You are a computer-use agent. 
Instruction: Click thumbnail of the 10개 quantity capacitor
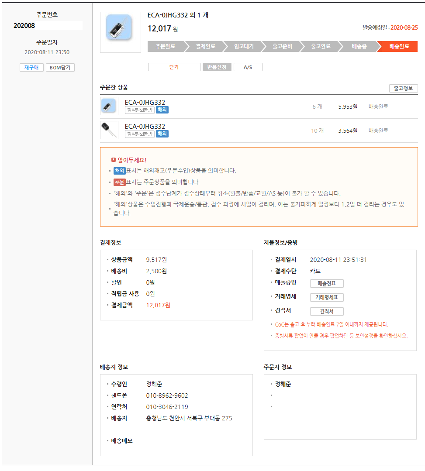(109, 130)
